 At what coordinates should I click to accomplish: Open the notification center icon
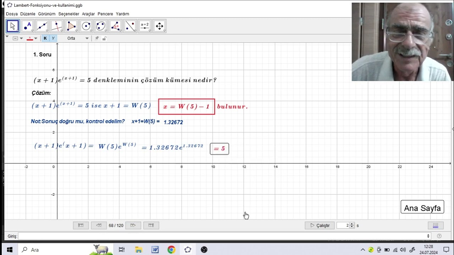[x=446, y=250]
